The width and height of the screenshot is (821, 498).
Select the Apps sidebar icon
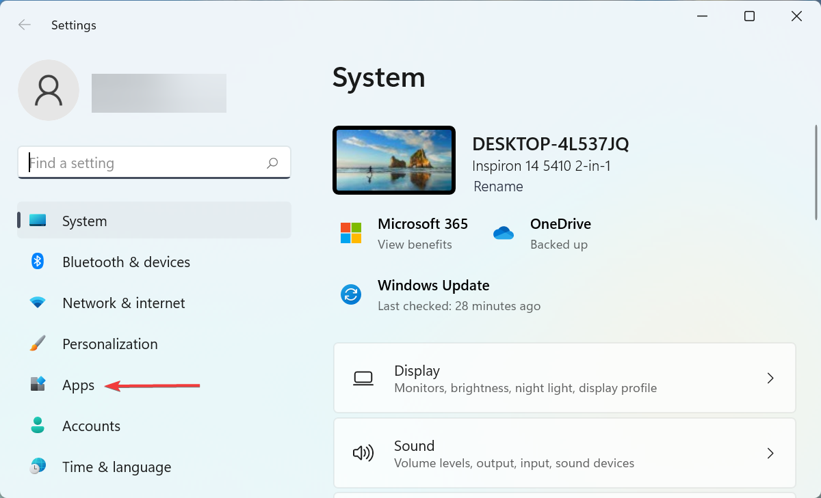coord(38,385)
